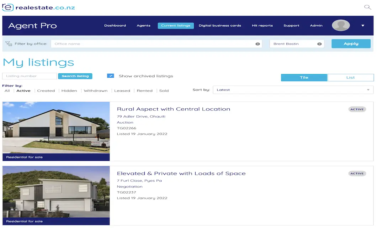Open the Sort by Latest dropdown
Image resolution: width=377 pixels, height=228 pixels.
(x=293, y=90)
